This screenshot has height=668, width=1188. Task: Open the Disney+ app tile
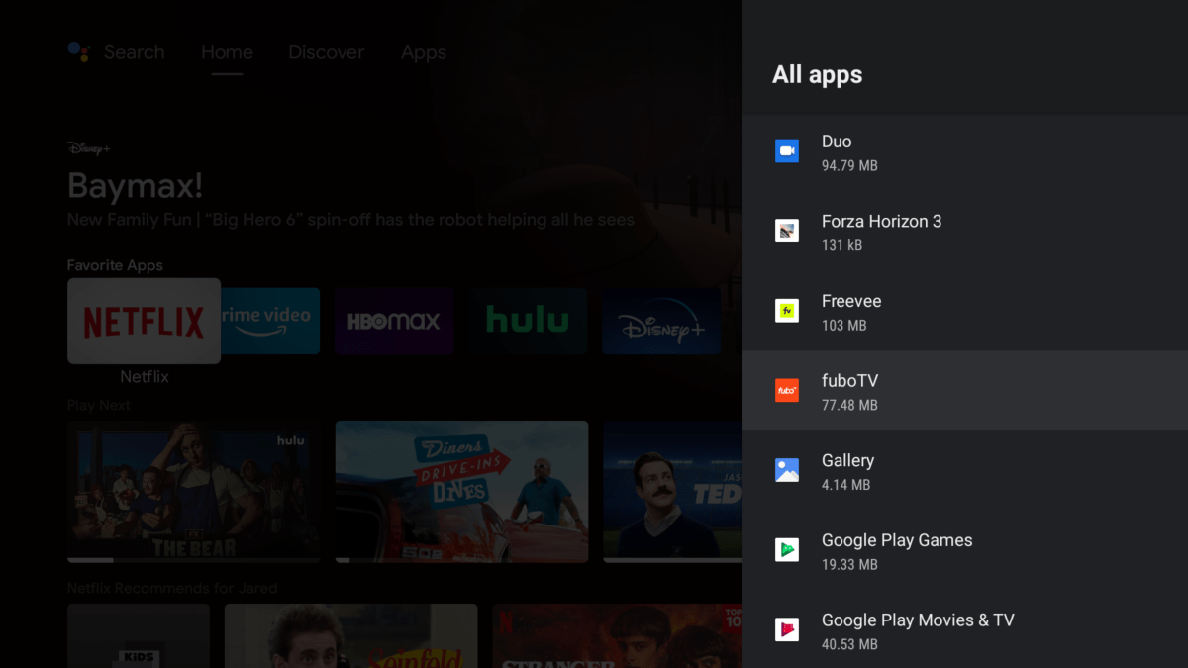661,321
